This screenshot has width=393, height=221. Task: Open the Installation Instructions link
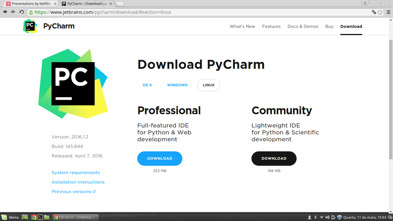pyautogui.click(x=78, y=182)
